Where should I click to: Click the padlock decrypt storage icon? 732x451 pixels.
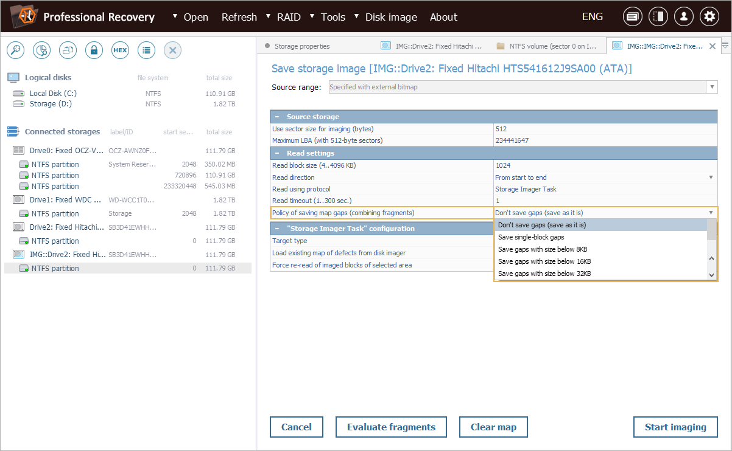pyautogui.click(x=94, y=50)
